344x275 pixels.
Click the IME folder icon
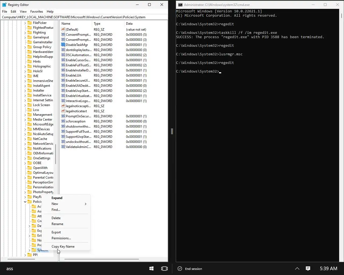pyautogui.click(x=30, y=76)
